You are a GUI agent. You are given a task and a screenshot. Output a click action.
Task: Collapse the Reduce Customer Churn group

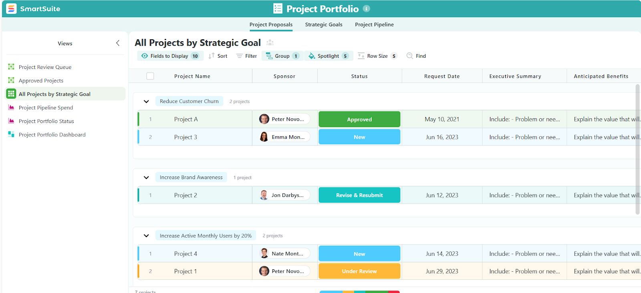pos(146,101)
